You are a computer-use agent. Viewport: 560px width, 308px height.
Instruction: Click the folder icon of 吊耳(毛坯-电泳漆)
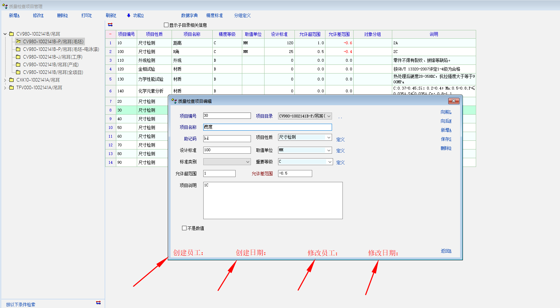(18, 49)
